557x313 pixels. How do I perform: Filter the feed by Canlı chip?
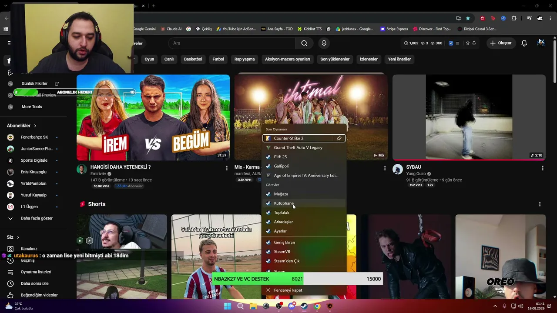pos(169,59)
